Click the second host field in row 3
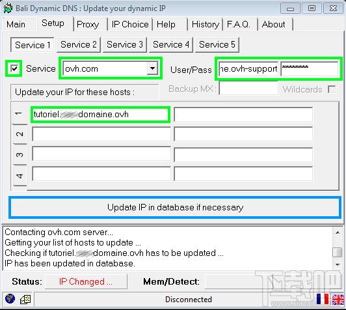346x310 pixels. tap(243, 154)
